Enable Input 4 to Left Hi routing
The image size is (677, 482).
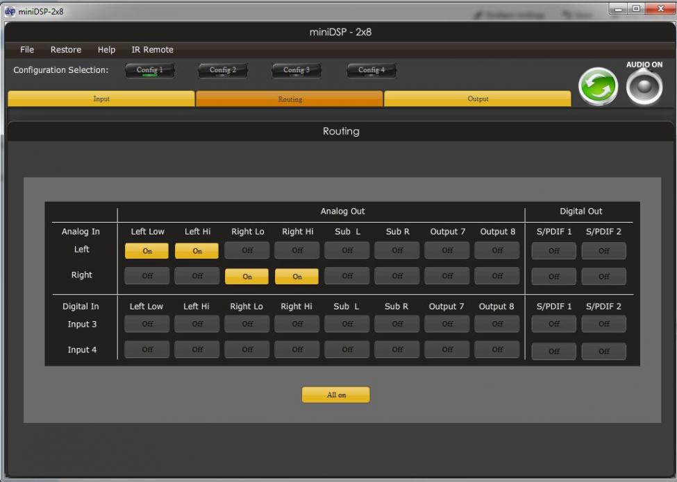point(197,350)
